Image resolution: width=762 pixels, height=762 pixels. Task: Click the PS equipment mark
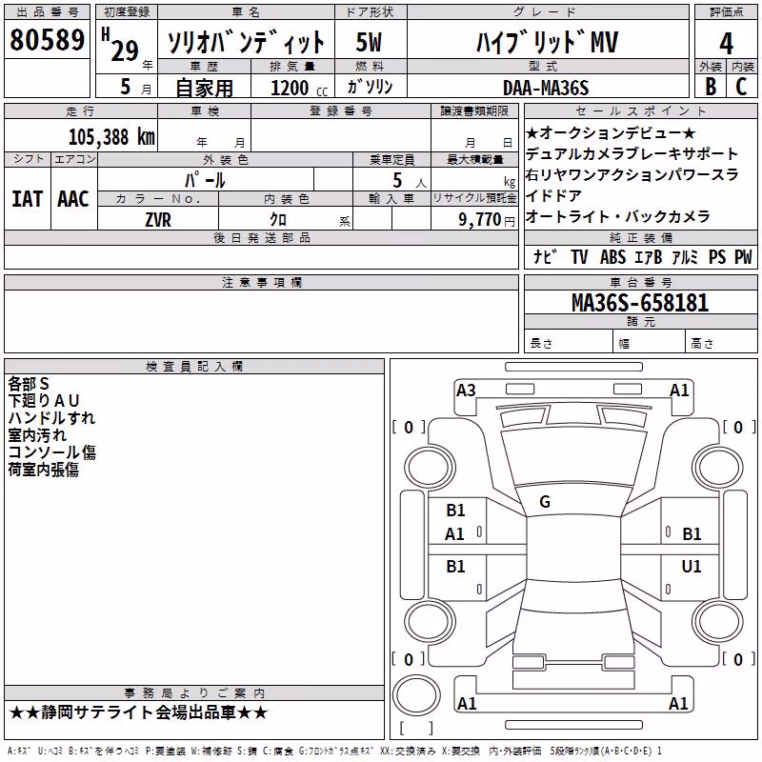717,256
